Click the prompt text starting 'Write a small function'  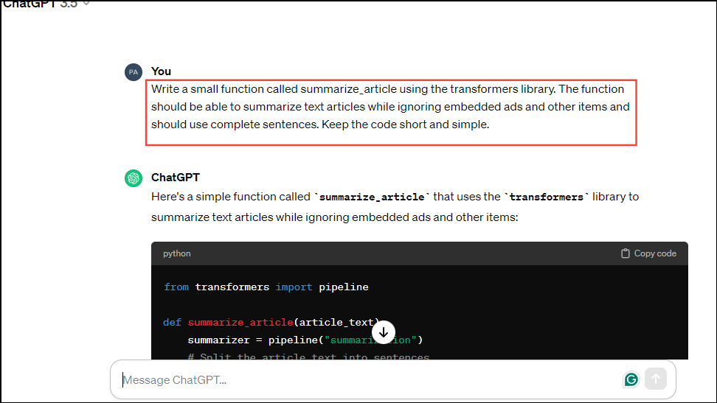pos(390,107)
